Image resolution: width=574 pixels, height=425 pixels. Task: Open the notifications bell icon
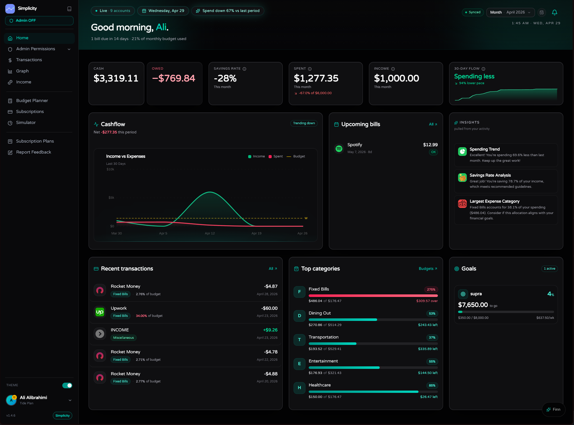554,12
